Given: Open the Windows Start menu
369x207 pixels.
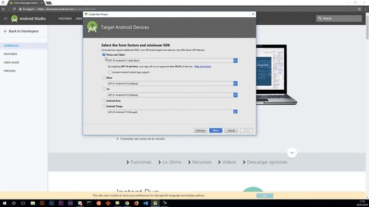Looking at the screenshot, I should pos(5,203).
